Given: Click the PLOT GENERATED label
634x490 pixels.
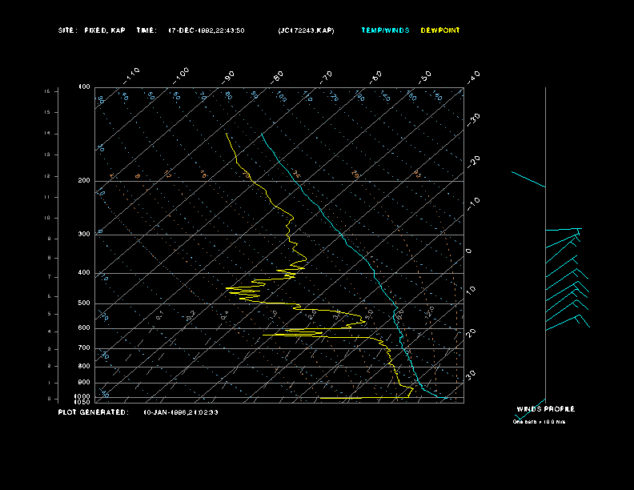Looking at the screenshot, I should [93, 412].
